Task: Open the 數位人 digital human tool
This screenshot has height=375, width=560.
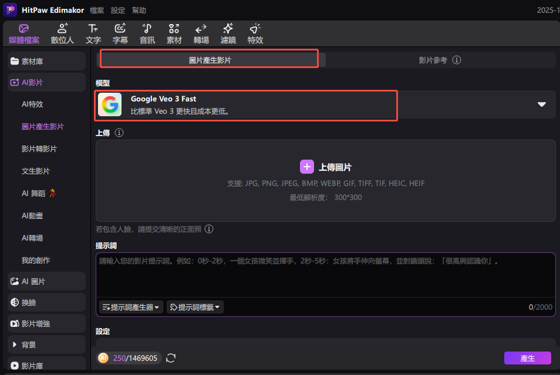Action: point(62,33)
